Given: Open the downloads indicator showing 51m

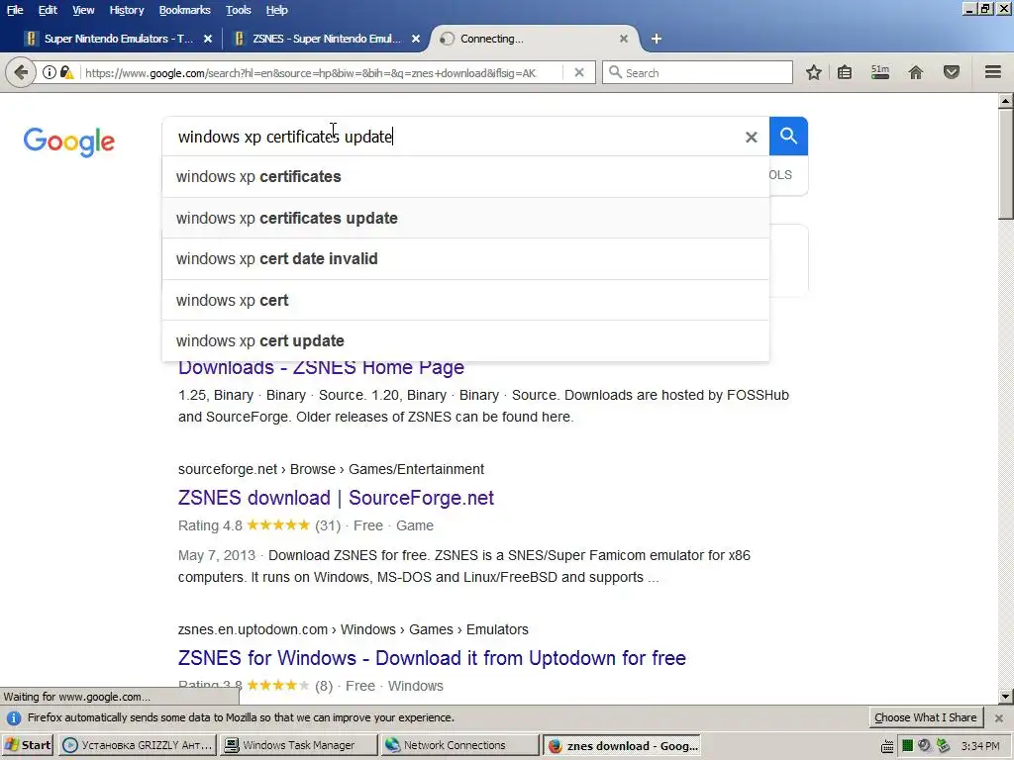Looking at the screenshot, I should [879, 72].
